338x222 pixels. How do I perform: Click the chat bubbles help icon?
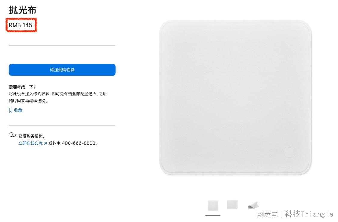[x=12, y=135]
